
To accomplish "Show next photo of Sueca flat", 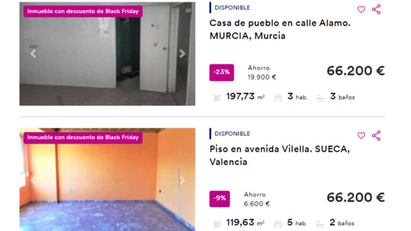I will [182, 180].
